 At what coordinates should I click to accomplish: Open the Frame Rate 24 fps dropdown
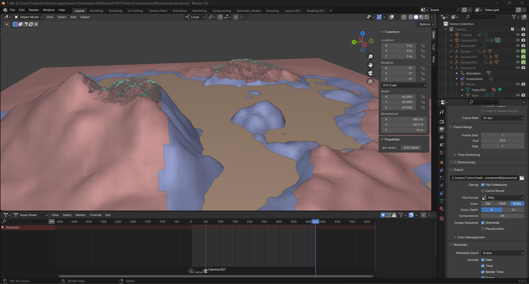click(503, 118)
